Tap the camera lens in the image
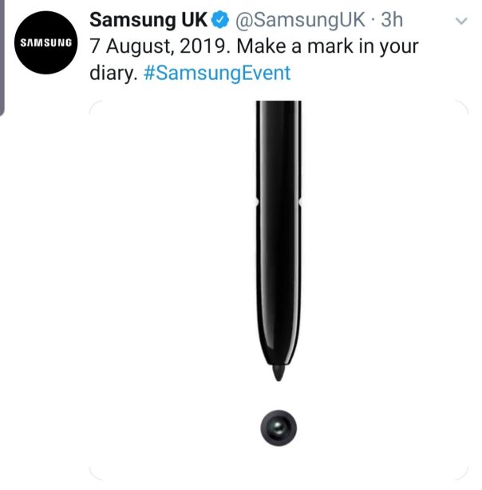This screenshot has width=482, height=490. click(x=279, y=428)
